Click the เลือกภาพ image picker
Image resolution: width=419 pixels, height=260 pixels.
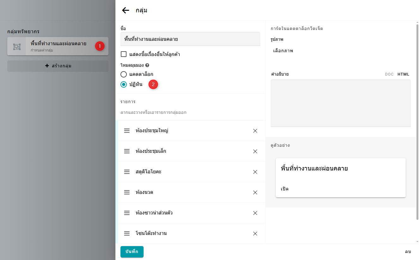click(x=283, y=51)
